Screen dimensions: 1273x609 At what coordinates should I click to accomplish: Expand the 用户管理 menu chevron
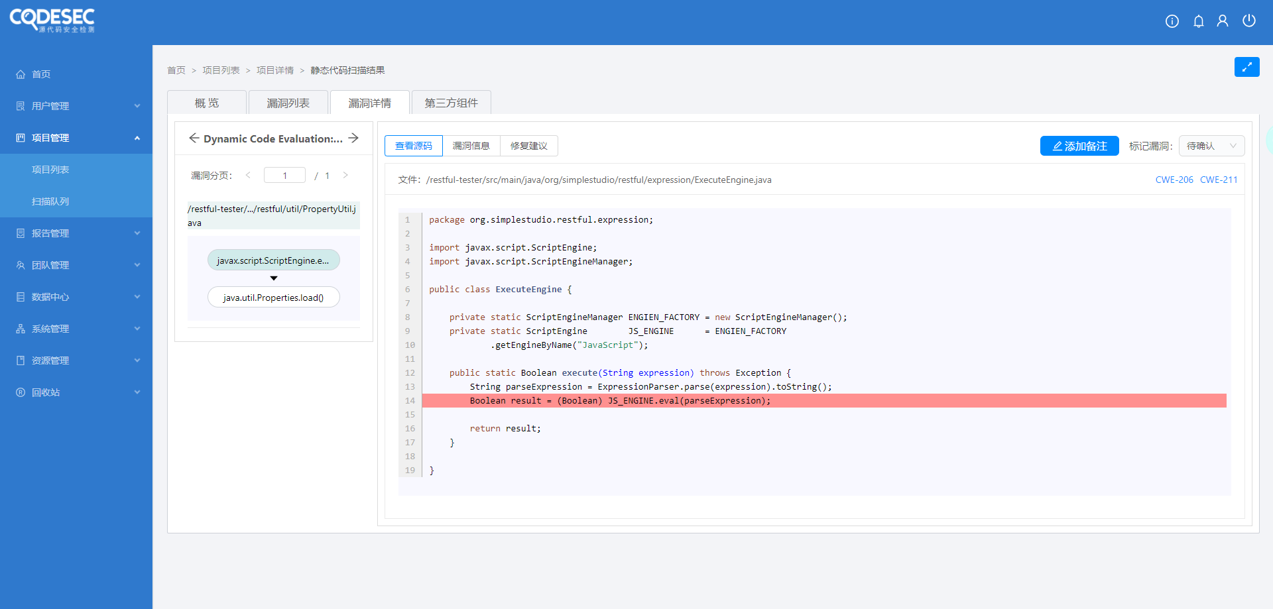(x=137, y=106)
